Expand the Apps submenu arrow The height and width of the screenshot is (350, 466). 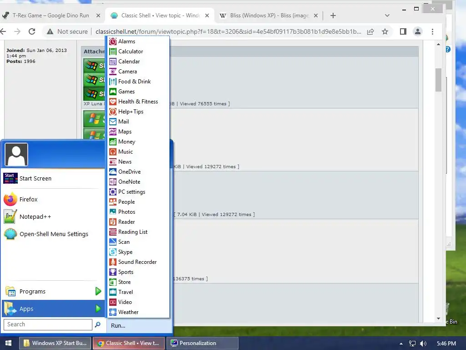(x=98, y=309)
